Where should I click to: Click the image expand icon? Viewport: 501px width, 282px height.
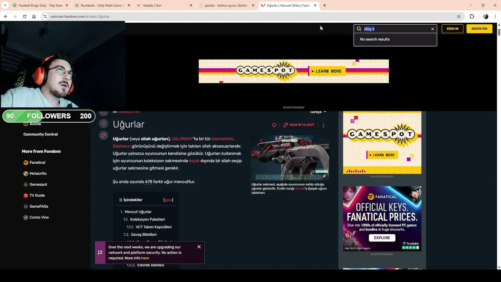pos(324,176)
